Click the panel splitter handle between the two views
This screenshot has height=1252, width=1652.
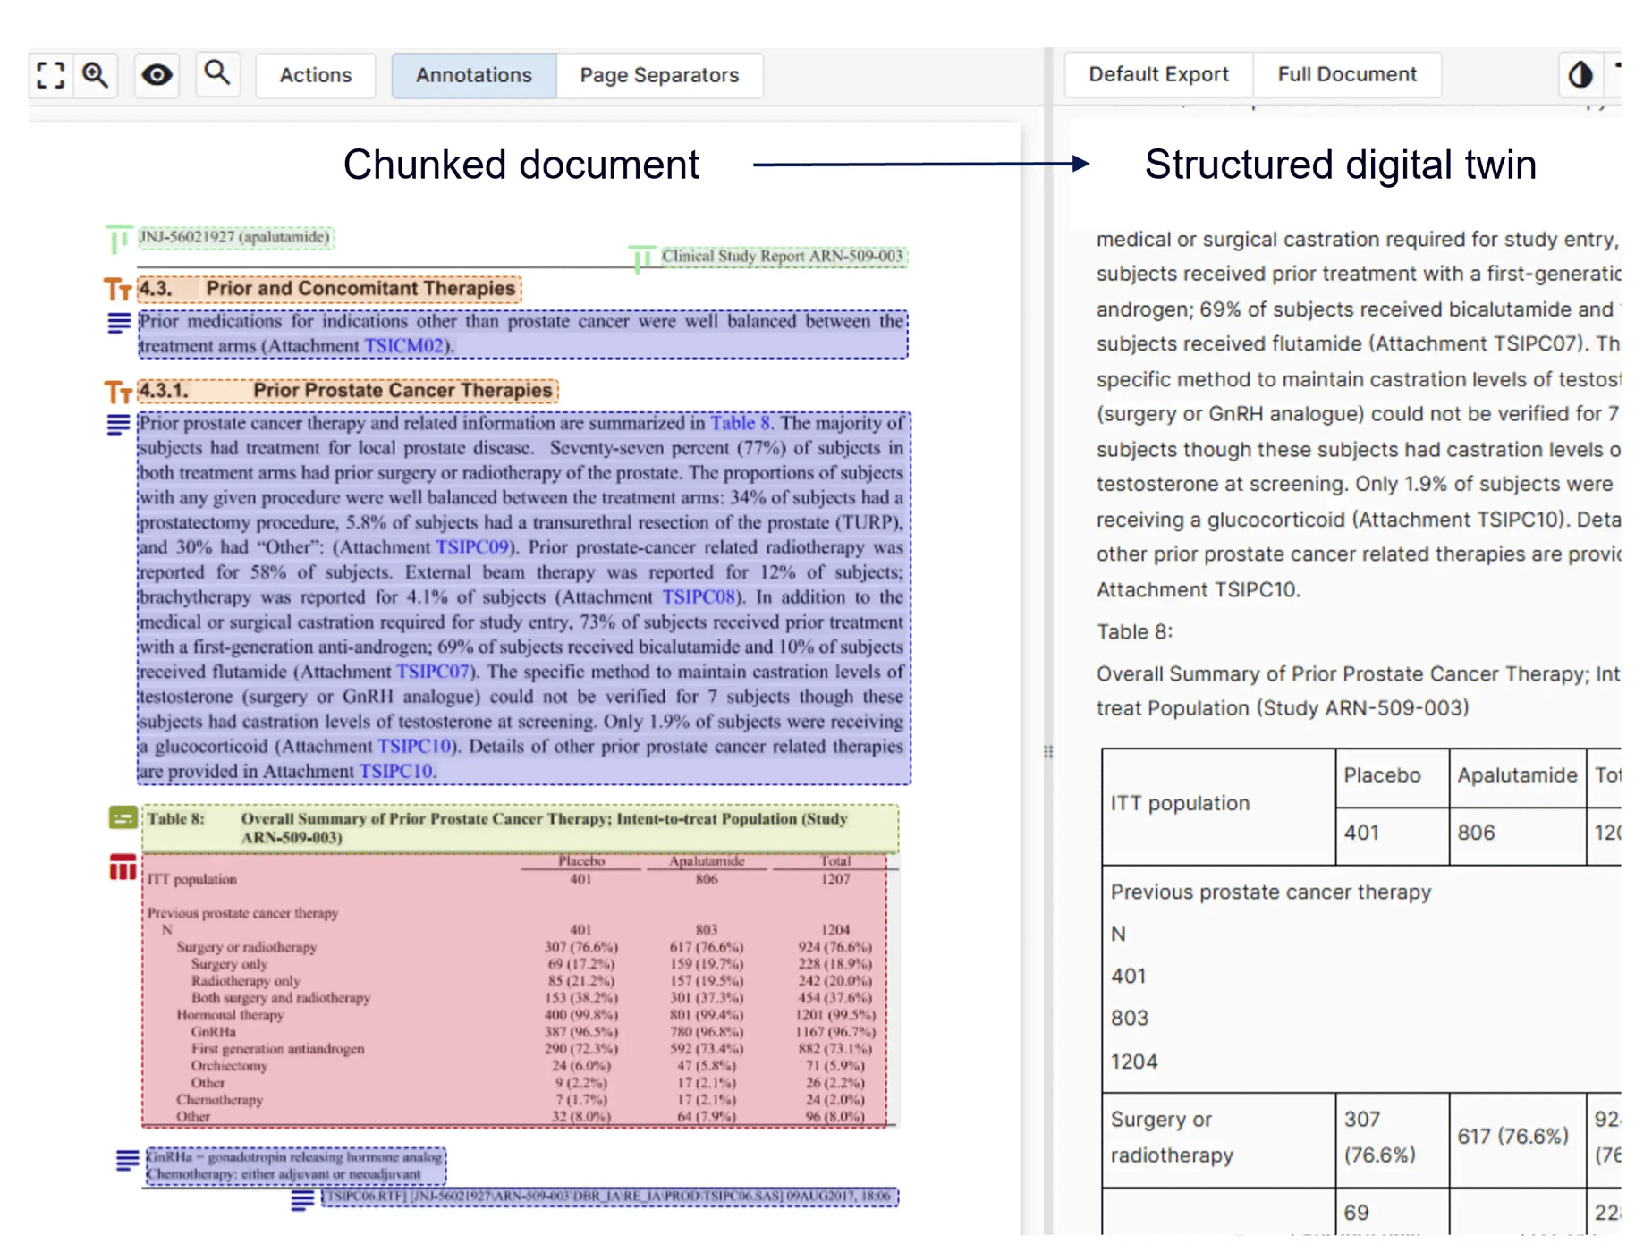[x=1047, y=751]
